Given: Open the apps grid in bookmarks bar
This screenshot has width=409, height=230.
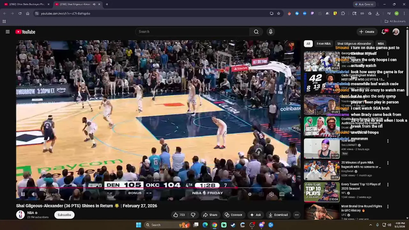Looking at the screenshot, I should coord(4,21).
